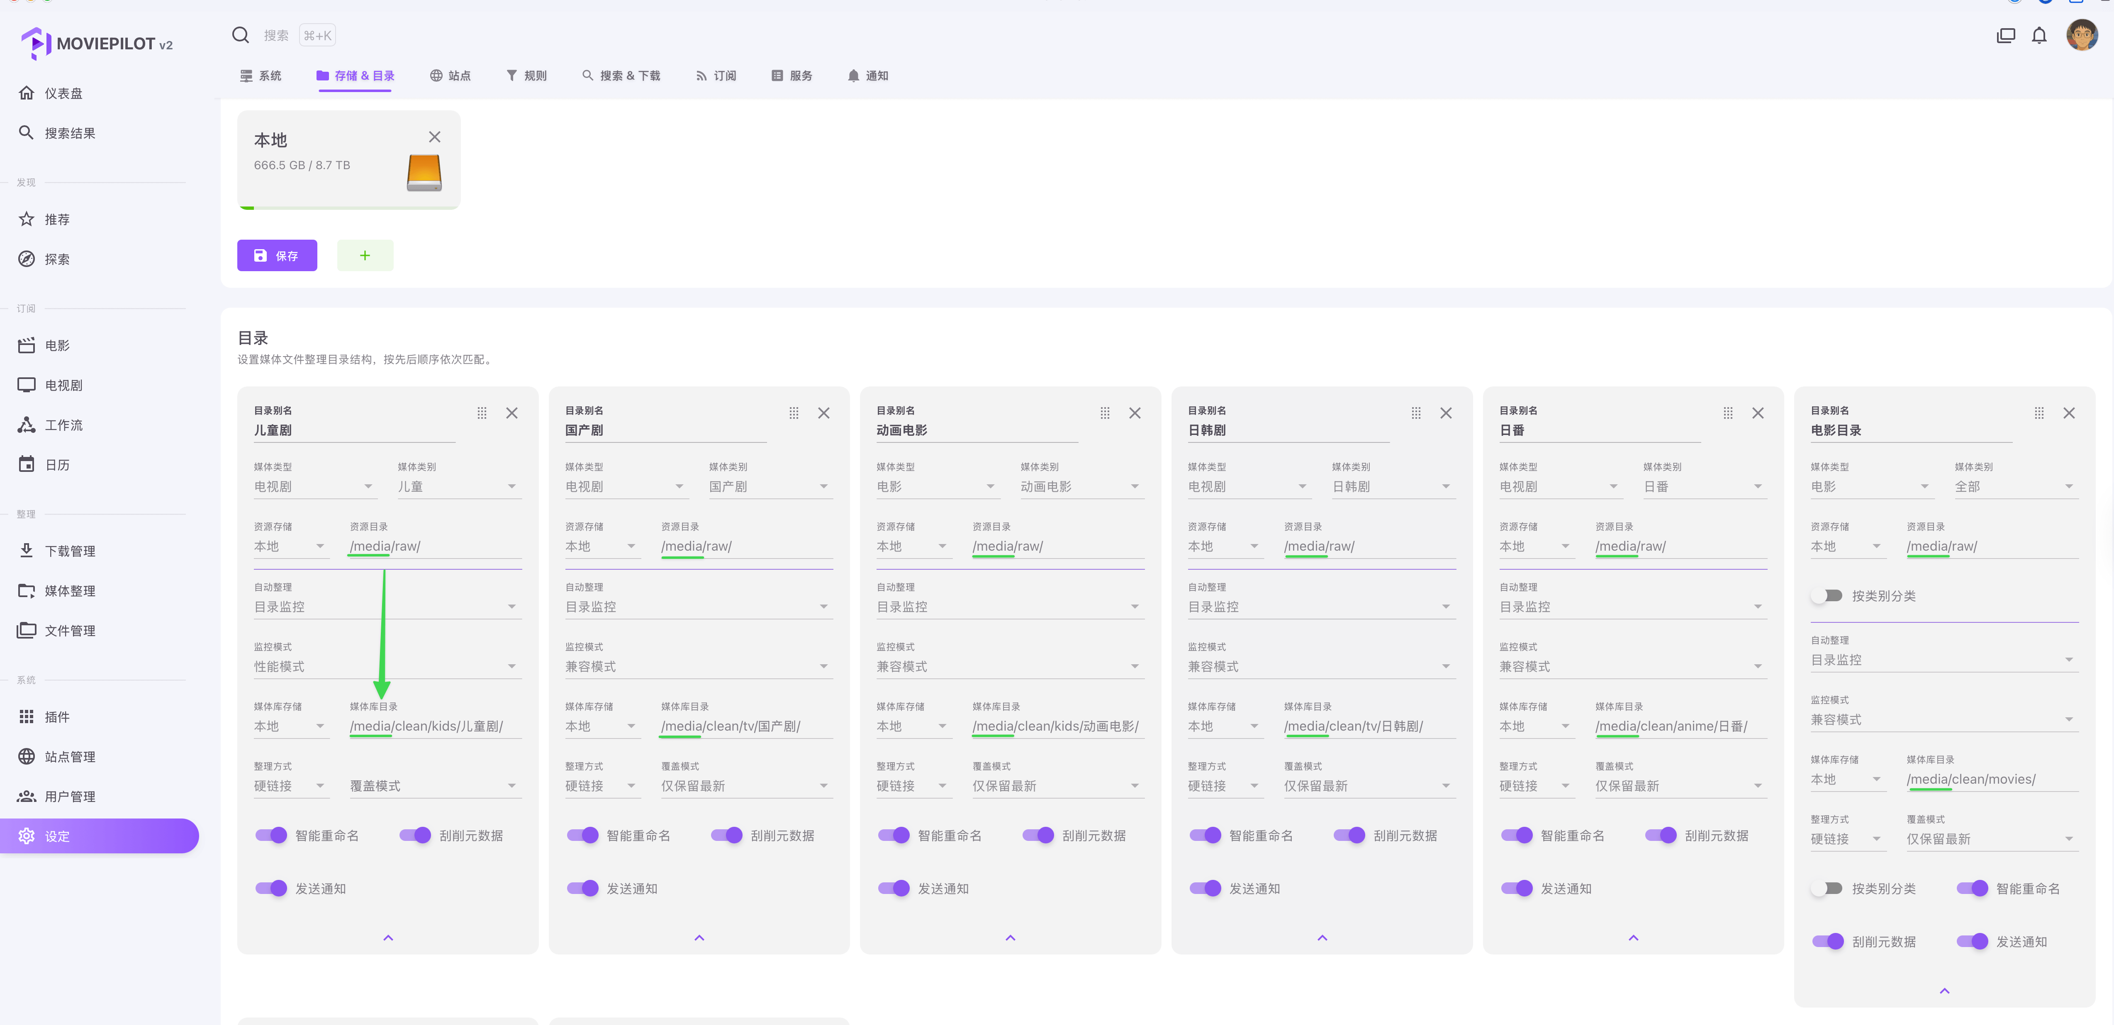Image resolution: width=2114 pixels, height=1025 pixels.
Task: Open the user avatar in top right
Action: (x=2081, y=35)
